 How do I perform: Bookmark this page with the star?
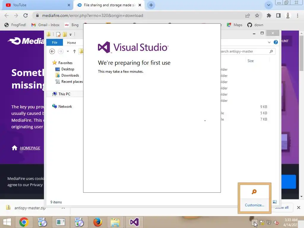pyautogui.click(x=257, y=15)
